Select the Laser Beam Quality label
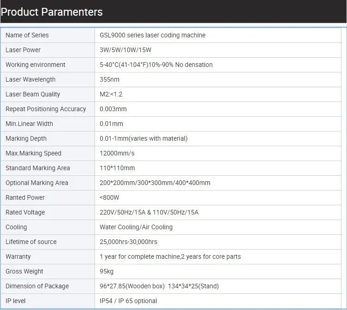Image resolution: width=347 pixels, height=310 pixels. [33, 94]
